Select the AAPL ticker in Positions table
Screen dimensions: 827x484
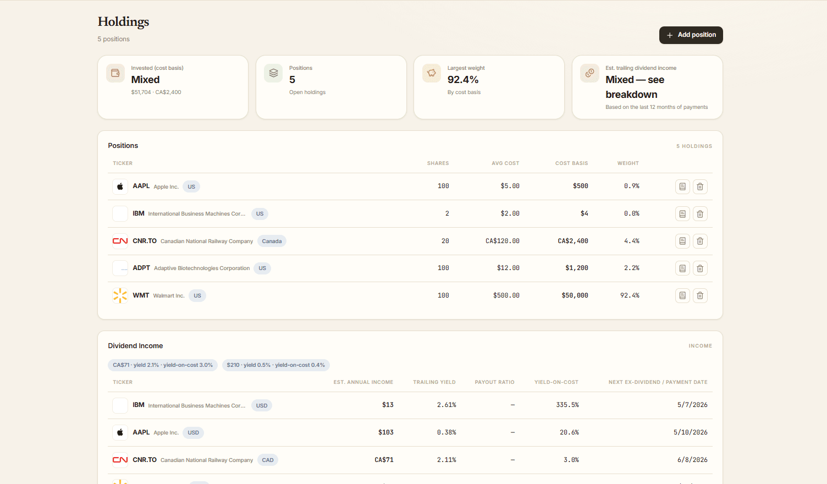pos(141,186)
